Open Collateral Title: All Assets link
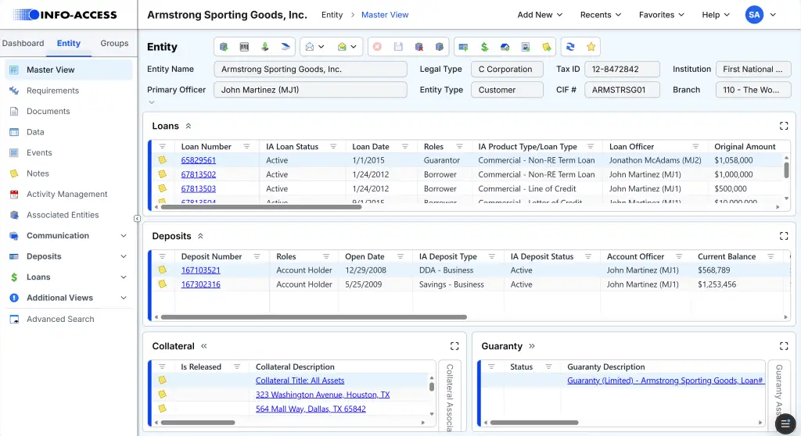 coord(300,381)
